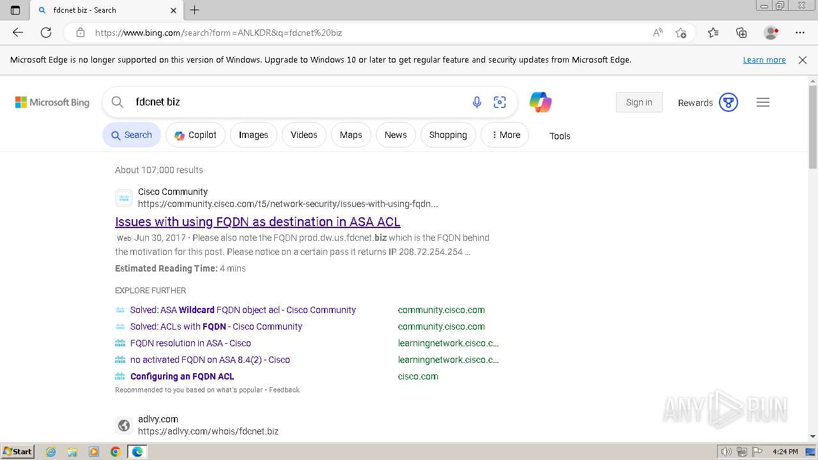
Task: Open Read aloud in address bar
Action: coord(658,33)
